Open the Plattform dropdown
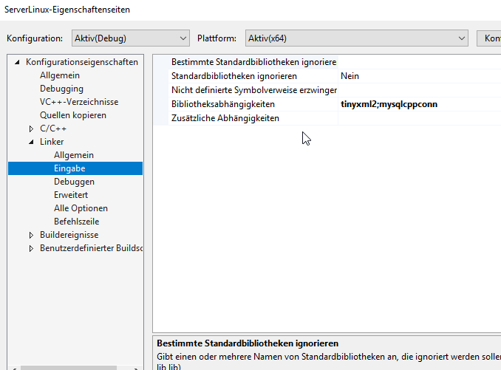This screenshot has width=501, height=370. click(x=356, y=38)
